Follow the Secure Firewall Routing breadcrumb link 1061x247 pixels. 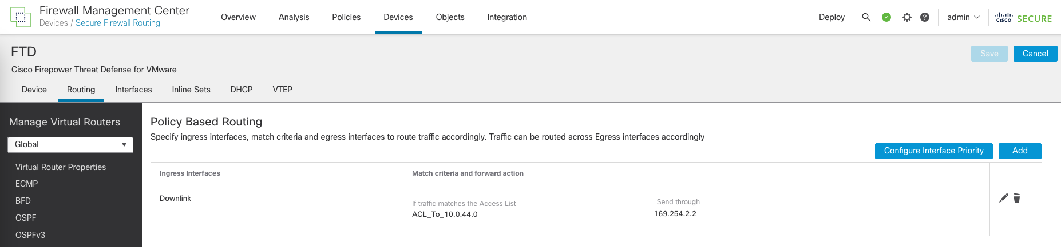click(118, 23)
